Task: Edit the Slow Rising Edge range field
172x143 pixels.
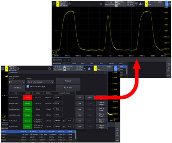Action: click(x=58, y=109)
